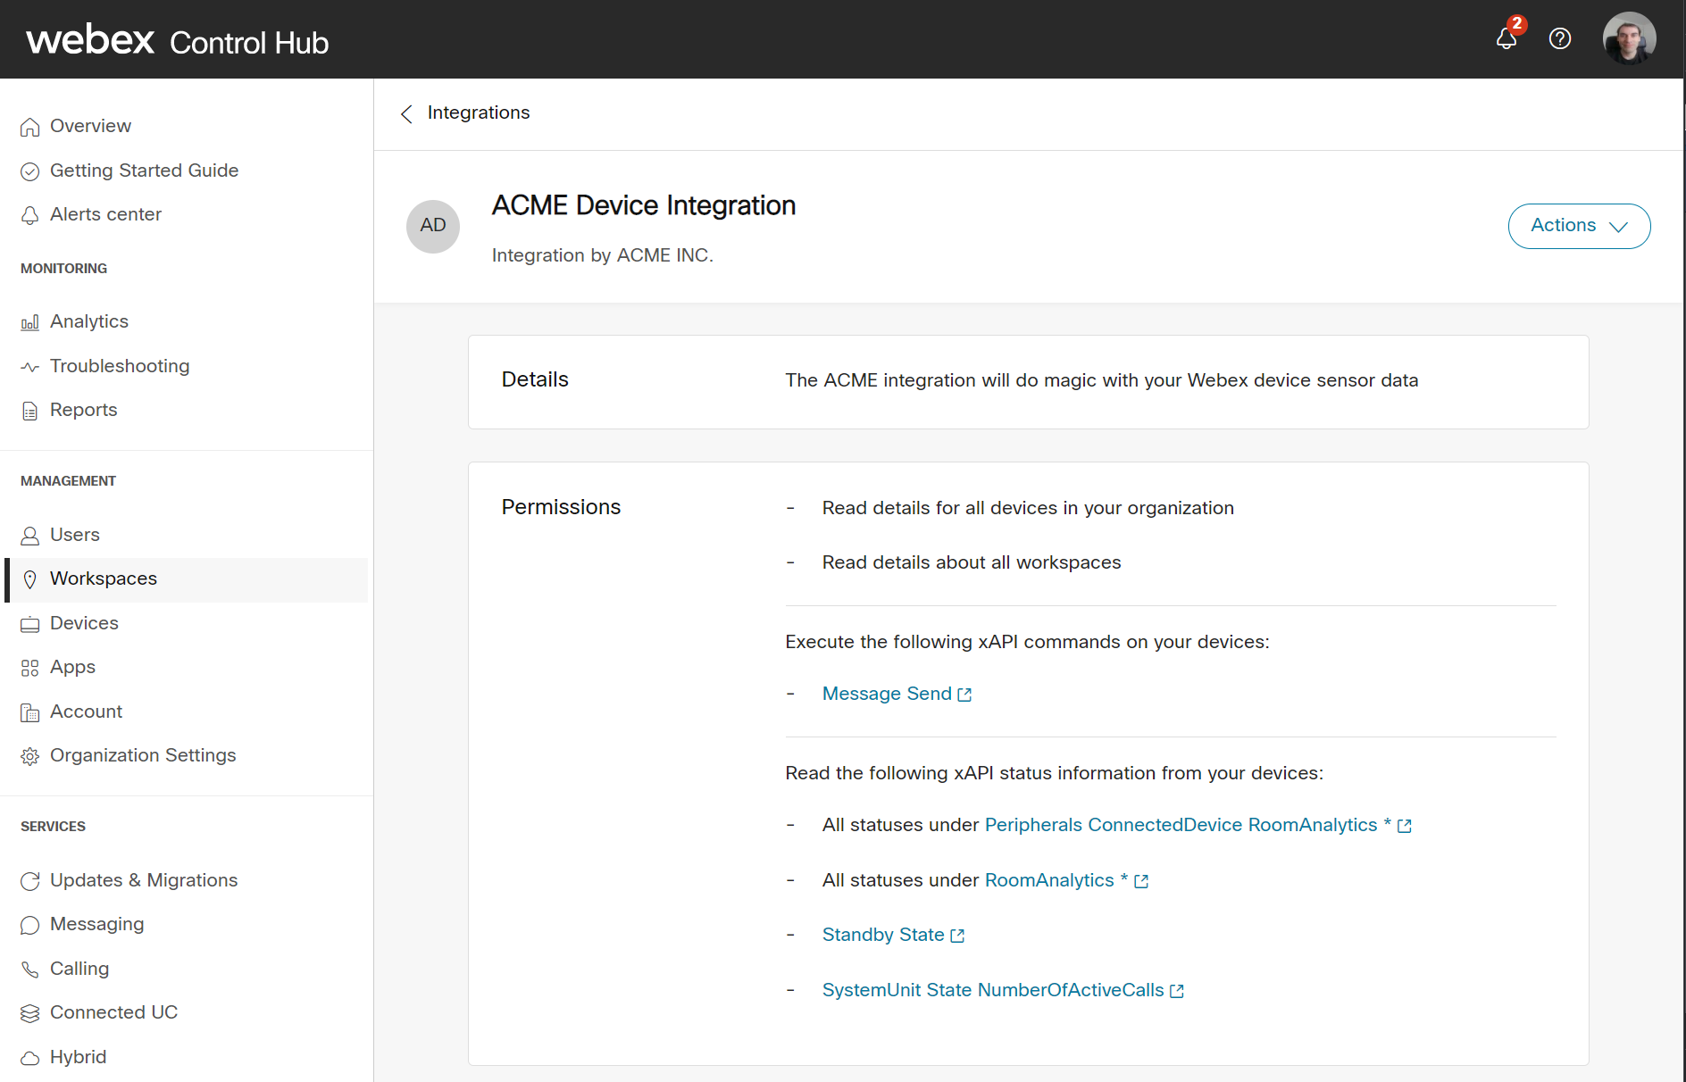Image resolution: width=1686 pixels, height=1082 pixels.
Task: Click external link icon beside Peripherals ConnectedDevice RoomAnalytics
Action: coord(1405,826)
